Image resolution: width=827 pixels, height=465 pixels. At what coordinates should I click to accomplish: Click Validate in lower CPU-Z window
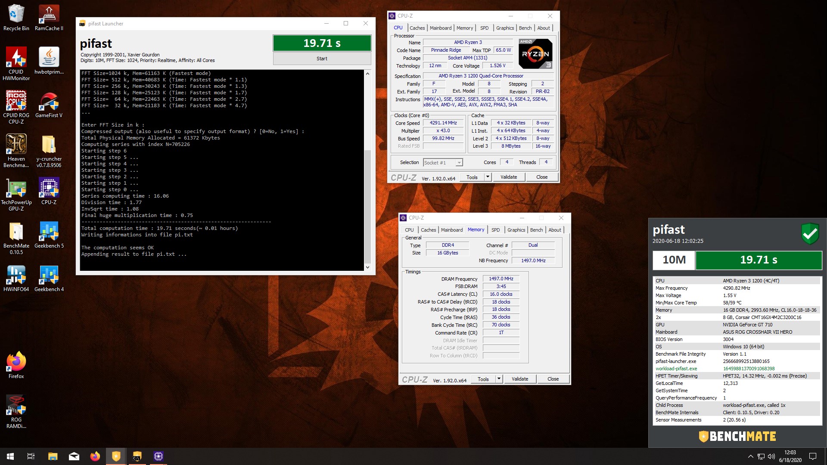(520, 379)
